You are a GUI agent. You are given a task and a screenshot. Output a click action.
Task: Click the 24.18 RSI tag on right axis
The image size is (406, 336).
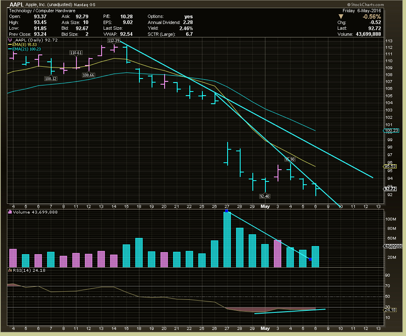tap(391, 310)
